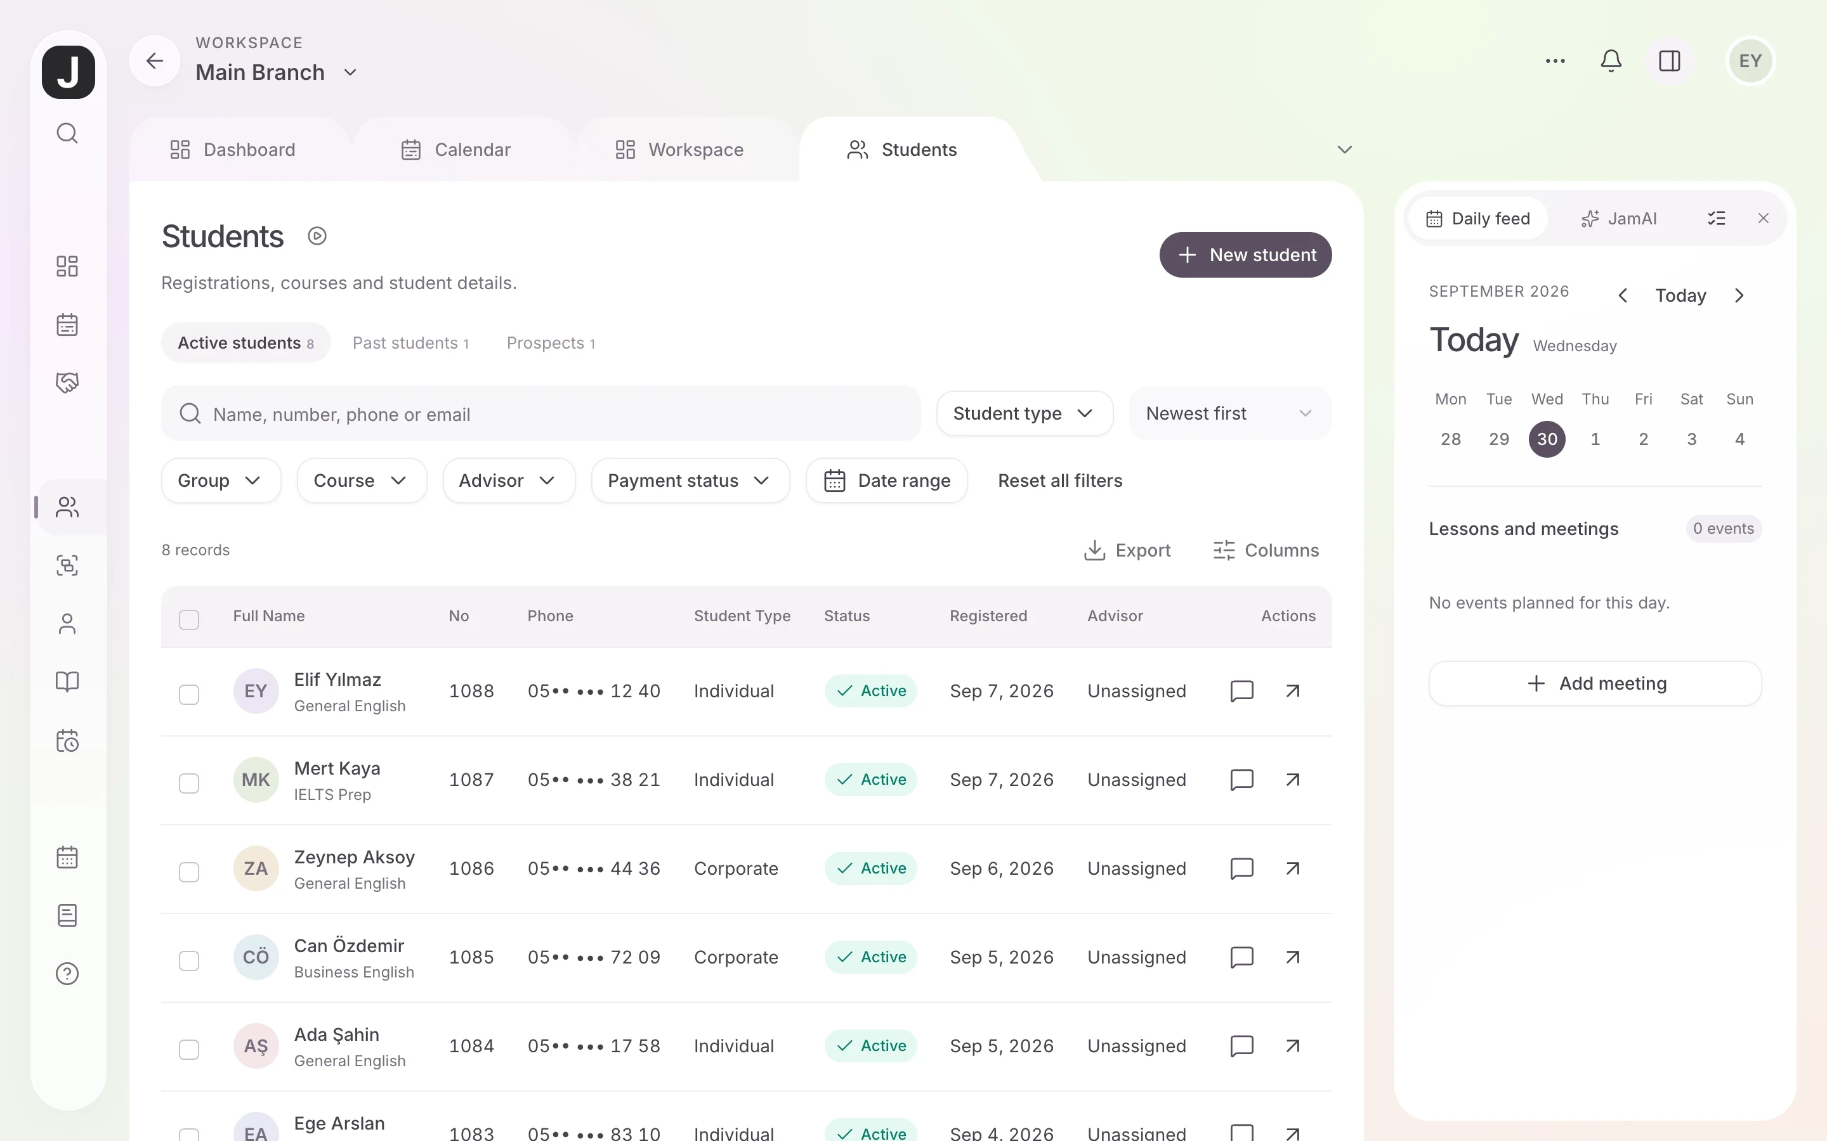Click the J app logo
Screen dimensions: 1827x1141
coord(68,72)
